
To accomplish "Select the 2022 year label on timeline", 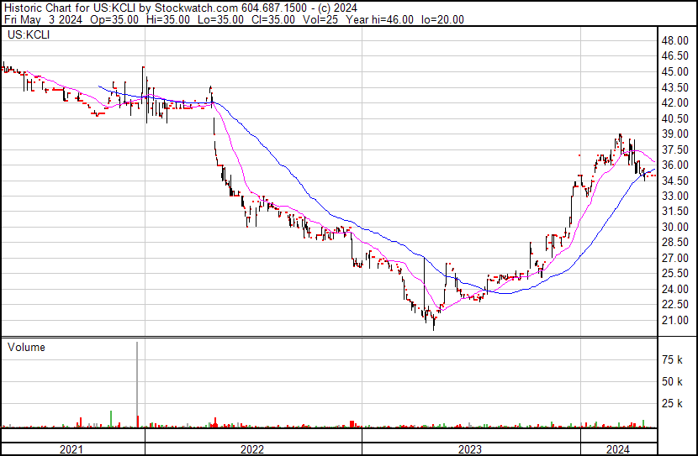I will point(251,449).
